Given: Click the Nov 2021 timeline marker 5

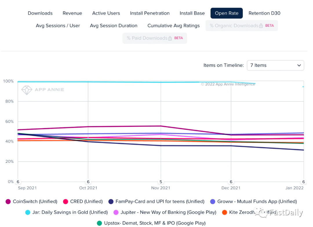Looking at the screenshot, I should [161, 182].
